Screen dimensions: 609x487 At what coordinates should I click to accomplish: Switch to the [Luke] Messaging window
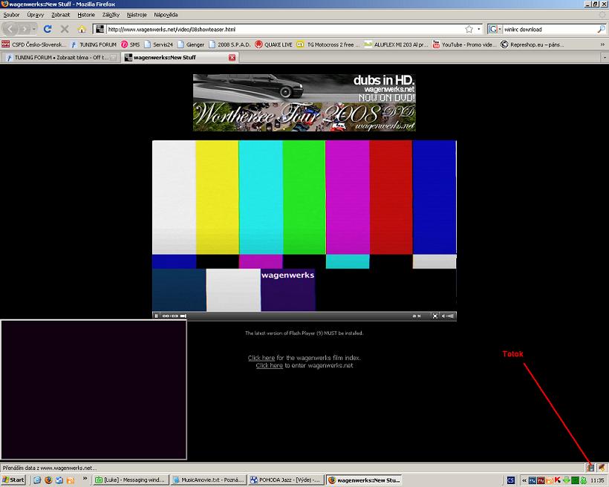click(x=131, y=480)
